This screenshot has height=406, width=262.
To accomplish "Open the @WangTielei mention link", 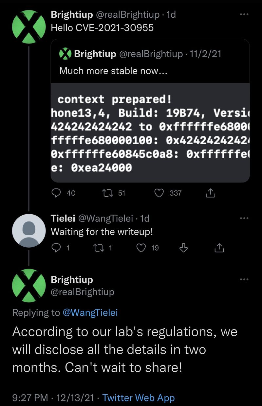I will (90, 312).
